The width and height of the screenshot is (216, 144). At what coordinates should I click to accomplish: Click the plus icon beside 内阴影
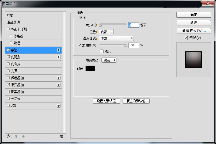pyautogui.click(x=59, y=57)
